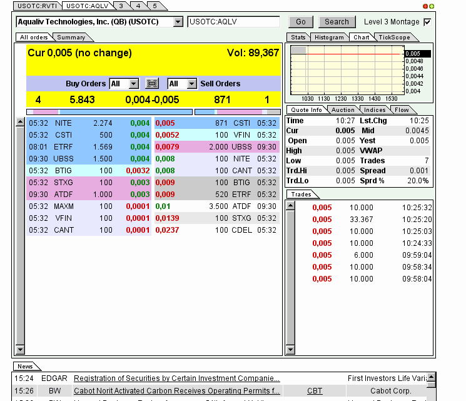Select the NITE buy order of 2.274
The height and width of the screenshot is (401, 466).
[x=89, y=123]
